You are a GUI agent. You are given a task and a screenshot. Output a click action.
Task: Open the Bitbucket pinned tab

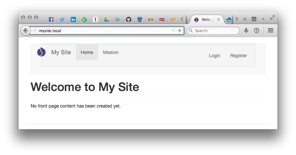(x=140, y=19)
